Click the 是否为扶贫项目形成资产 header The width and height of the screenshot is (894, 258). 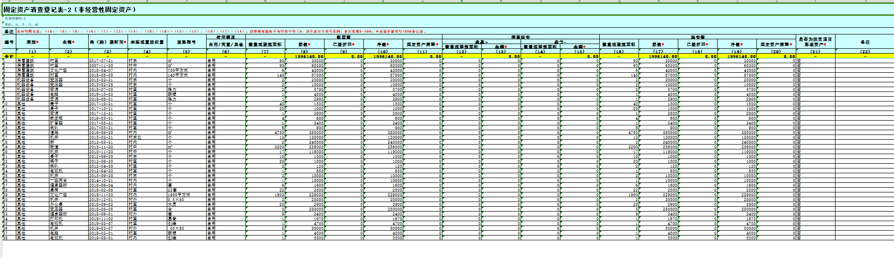pyautogui.click(x=815, y=42)
